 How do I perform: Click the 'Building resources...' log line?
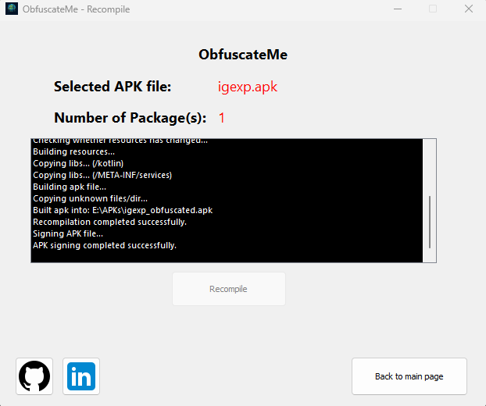click(73, 151)
